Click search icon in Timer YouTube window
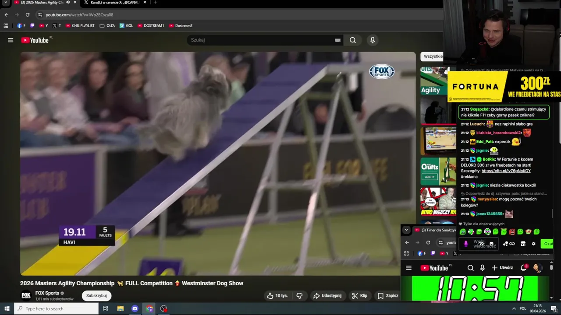Viewport: 561px width, 315px height. tap(470, 268)
